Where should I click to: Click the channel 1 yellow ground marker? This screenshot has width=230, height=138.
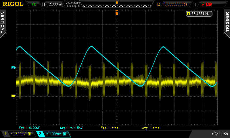(x=13, y=96)
